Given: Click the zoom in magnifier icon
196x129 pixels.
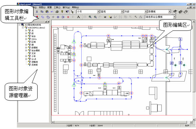Looking at the screenshot, I should click(90, 17).
